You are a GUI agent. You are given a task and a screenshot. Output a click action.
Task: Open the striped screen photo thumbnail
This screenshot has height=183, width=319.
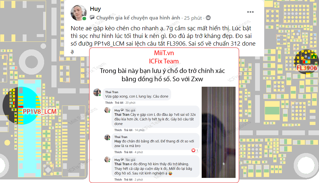(x=219, y=132)
